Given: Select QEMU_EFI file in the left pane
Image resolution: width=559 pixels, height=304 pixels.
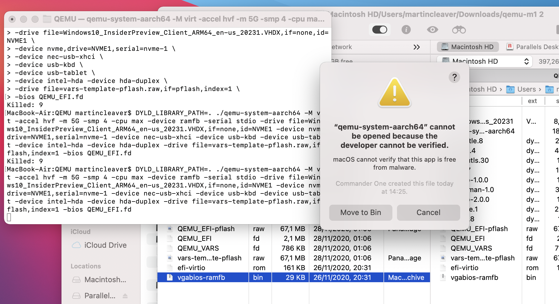Looking at the screenshot, I should pyautogui.click(x=194, y=239).
